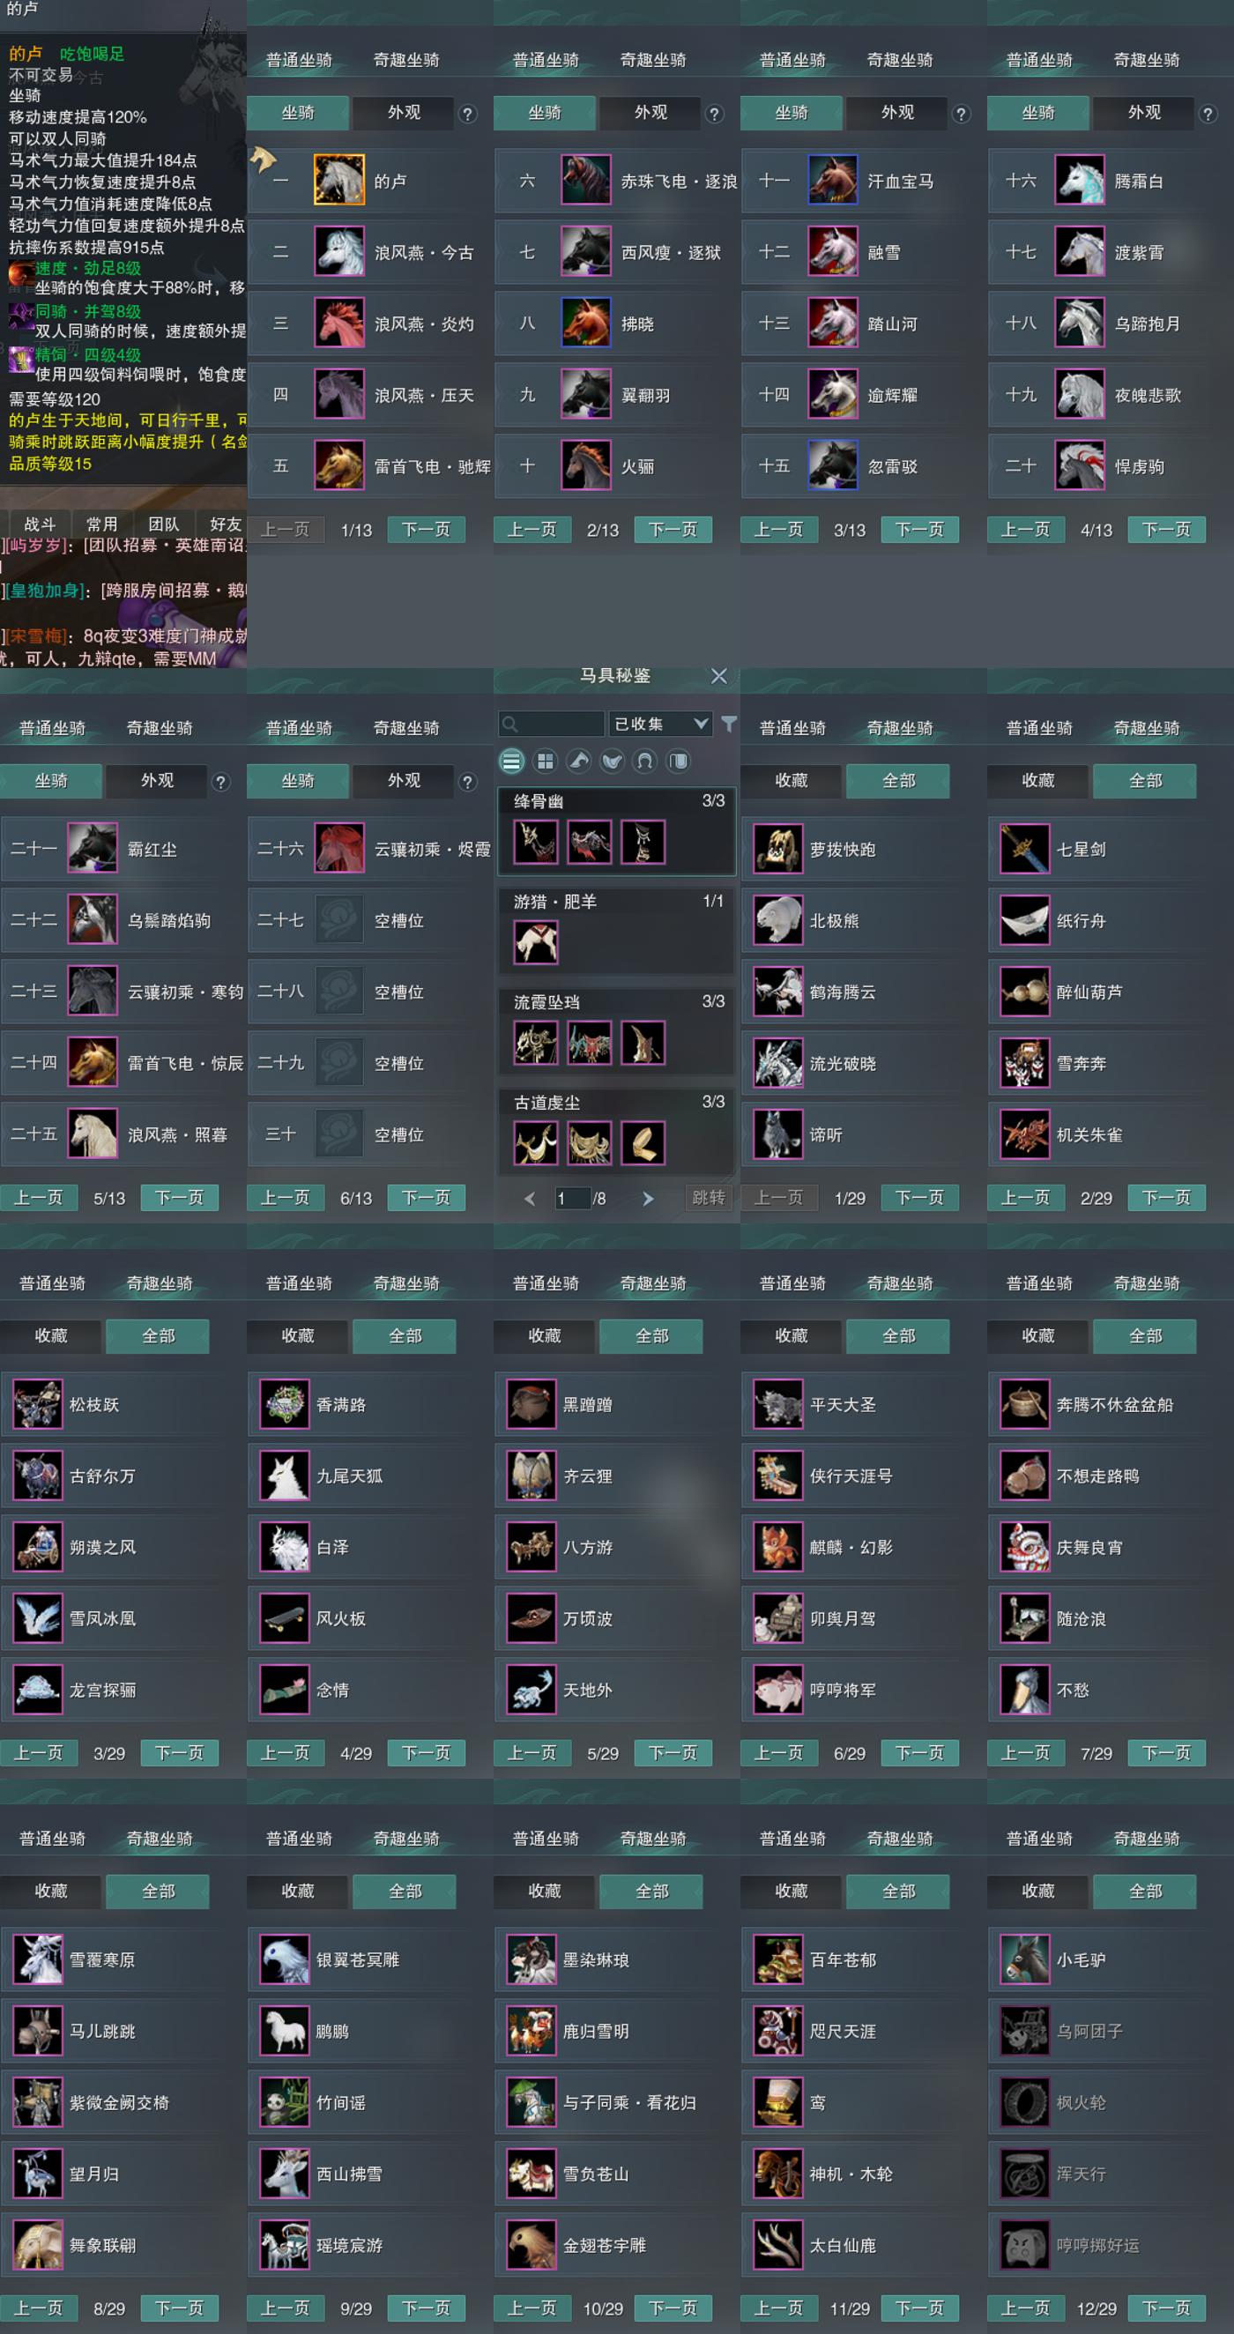The height and width of the screenshot is (2334, 1234).
Task: Select the 风火板 skateboard icon
Action: 285,1618
